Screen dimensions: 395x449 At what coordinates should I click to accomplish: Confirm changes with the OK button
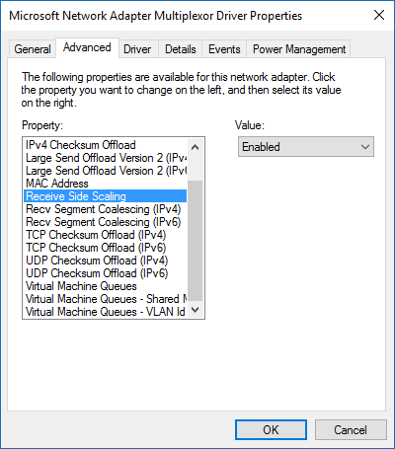click(x=271, y=429)
